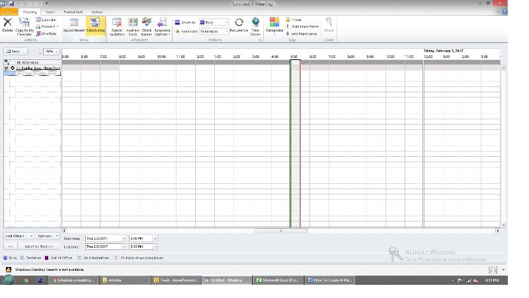This screenshot has height=298, width=529.
Task: Click the Windows Start button
Action: coord(9,280)
